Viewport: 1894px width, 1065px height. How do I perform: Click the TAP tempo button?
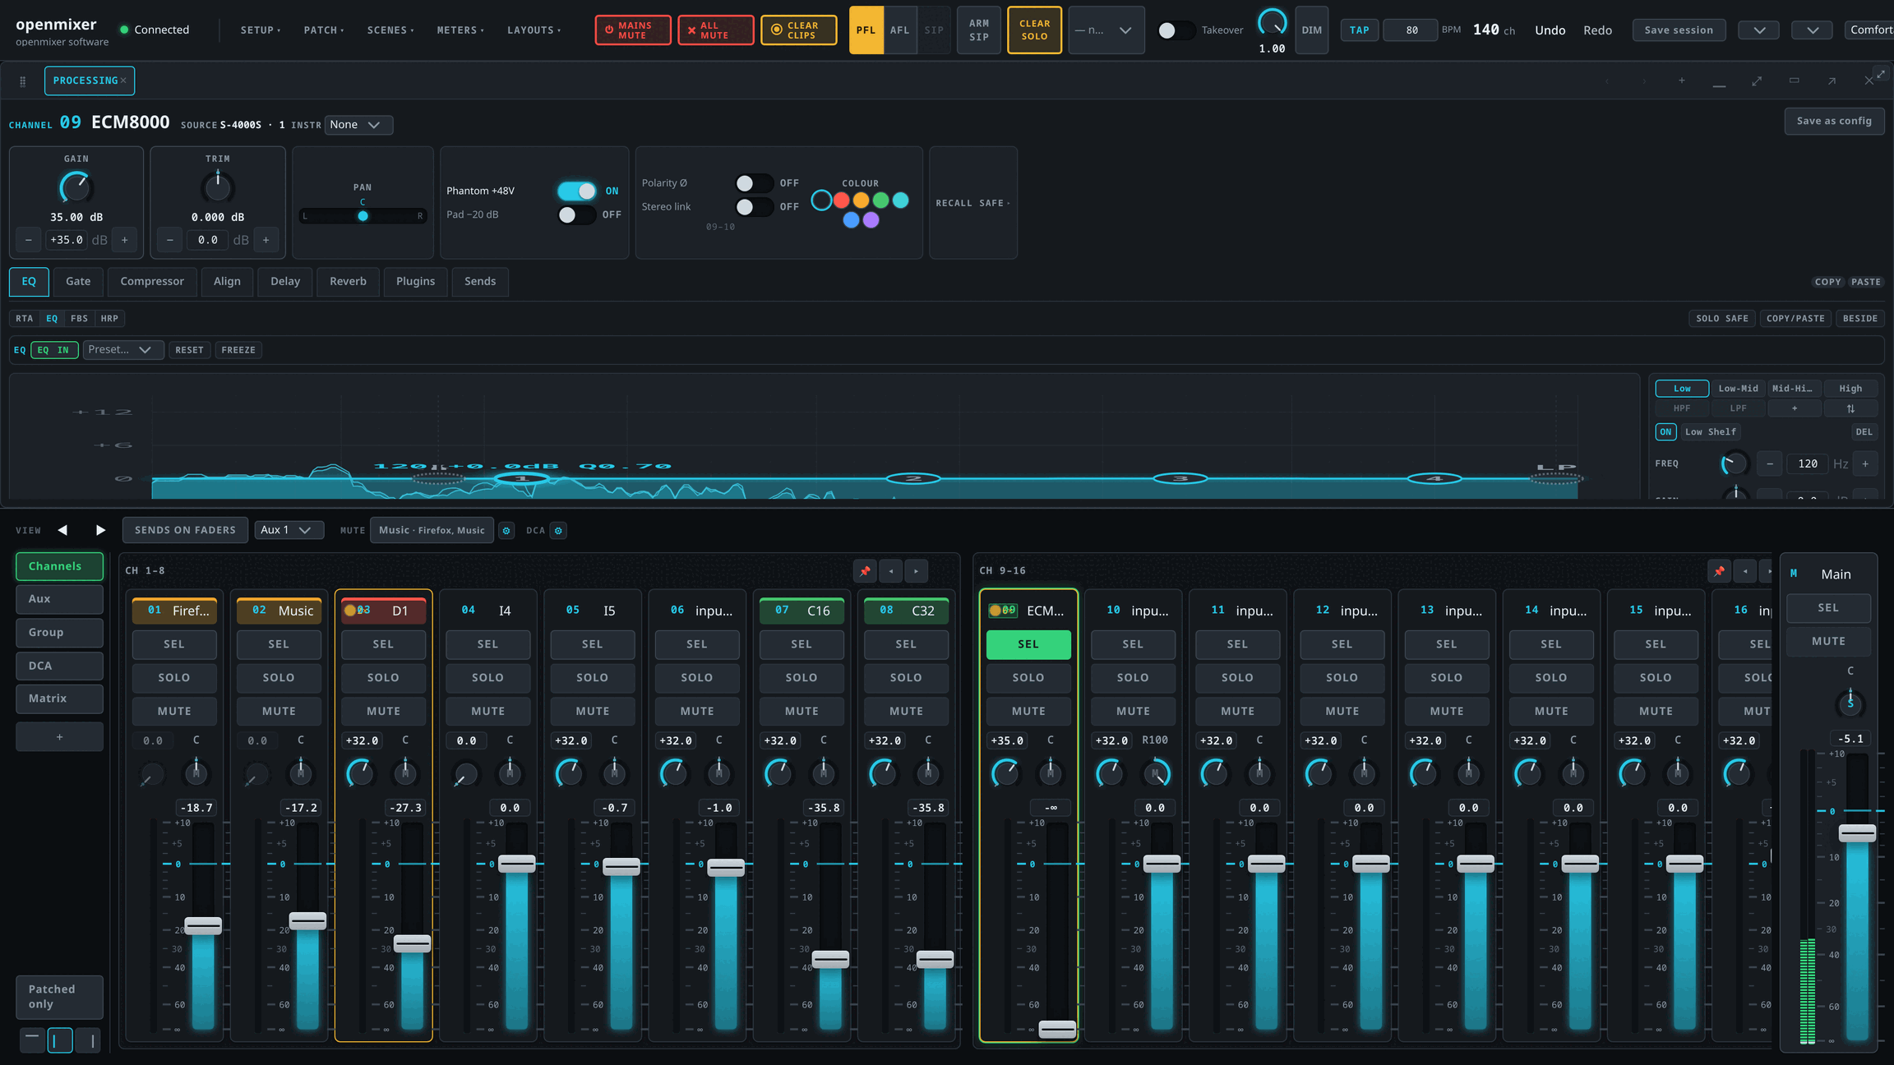1359,30
